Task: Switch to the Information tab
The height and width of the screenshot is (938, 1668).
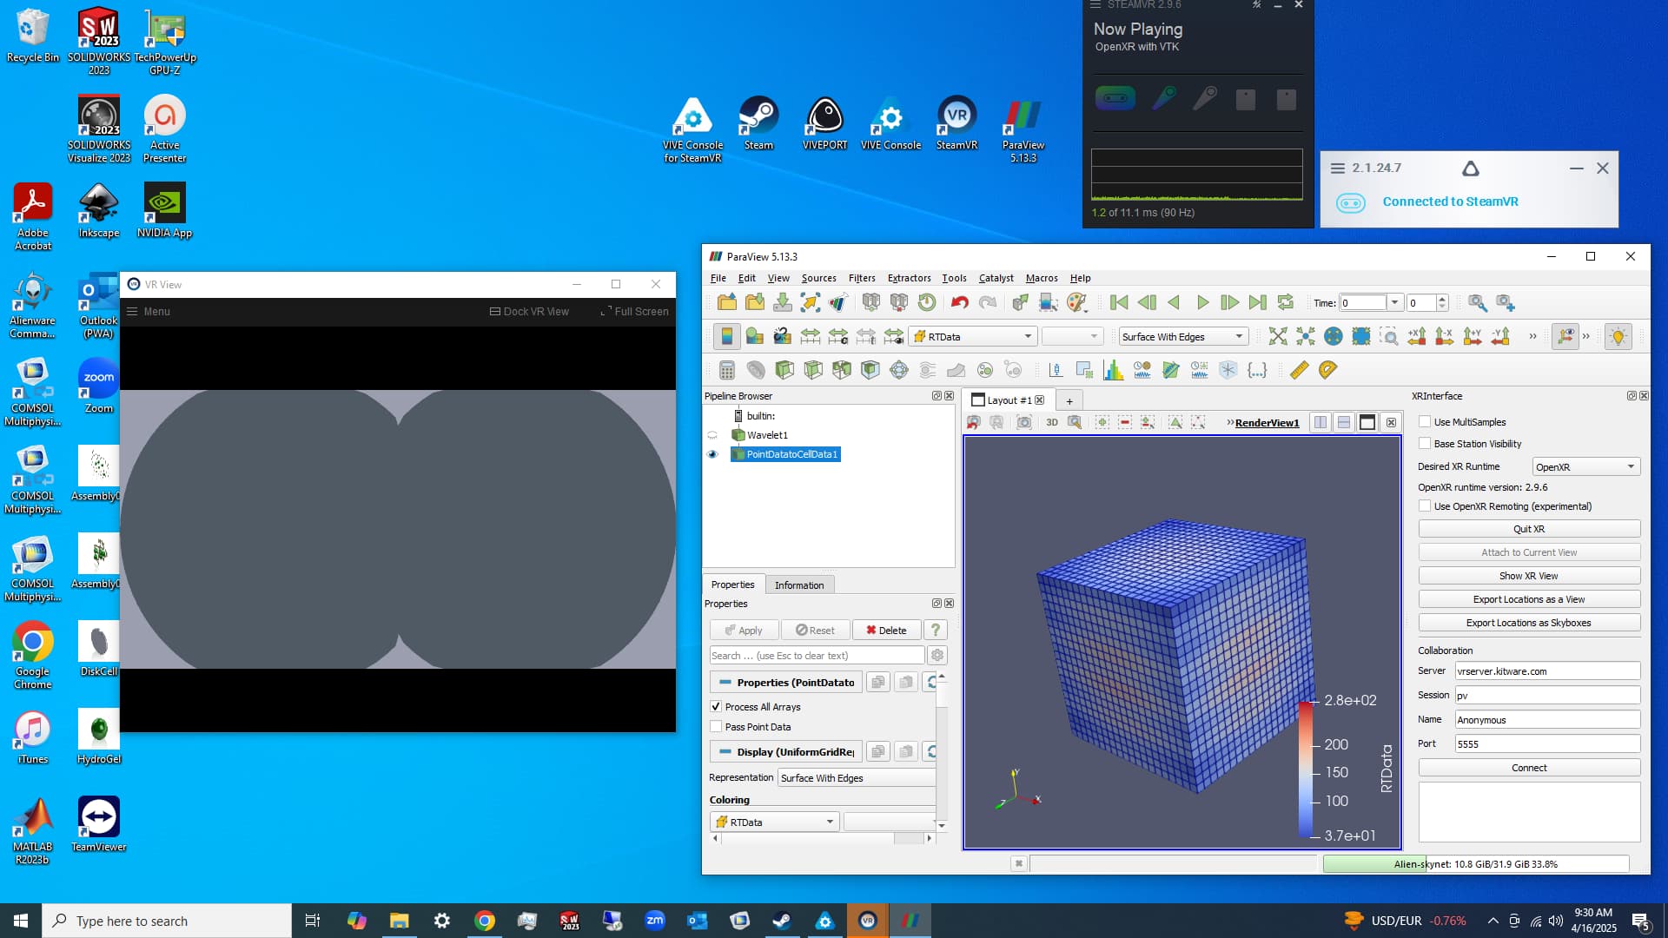Action: point(798,585)
